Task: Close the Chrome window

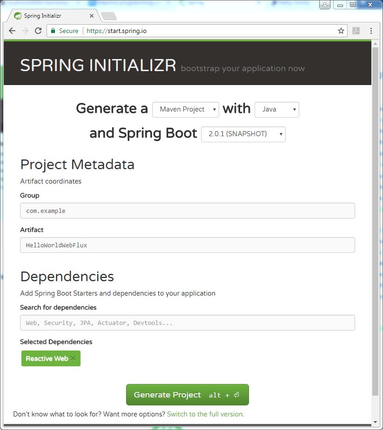Action: 370,5
